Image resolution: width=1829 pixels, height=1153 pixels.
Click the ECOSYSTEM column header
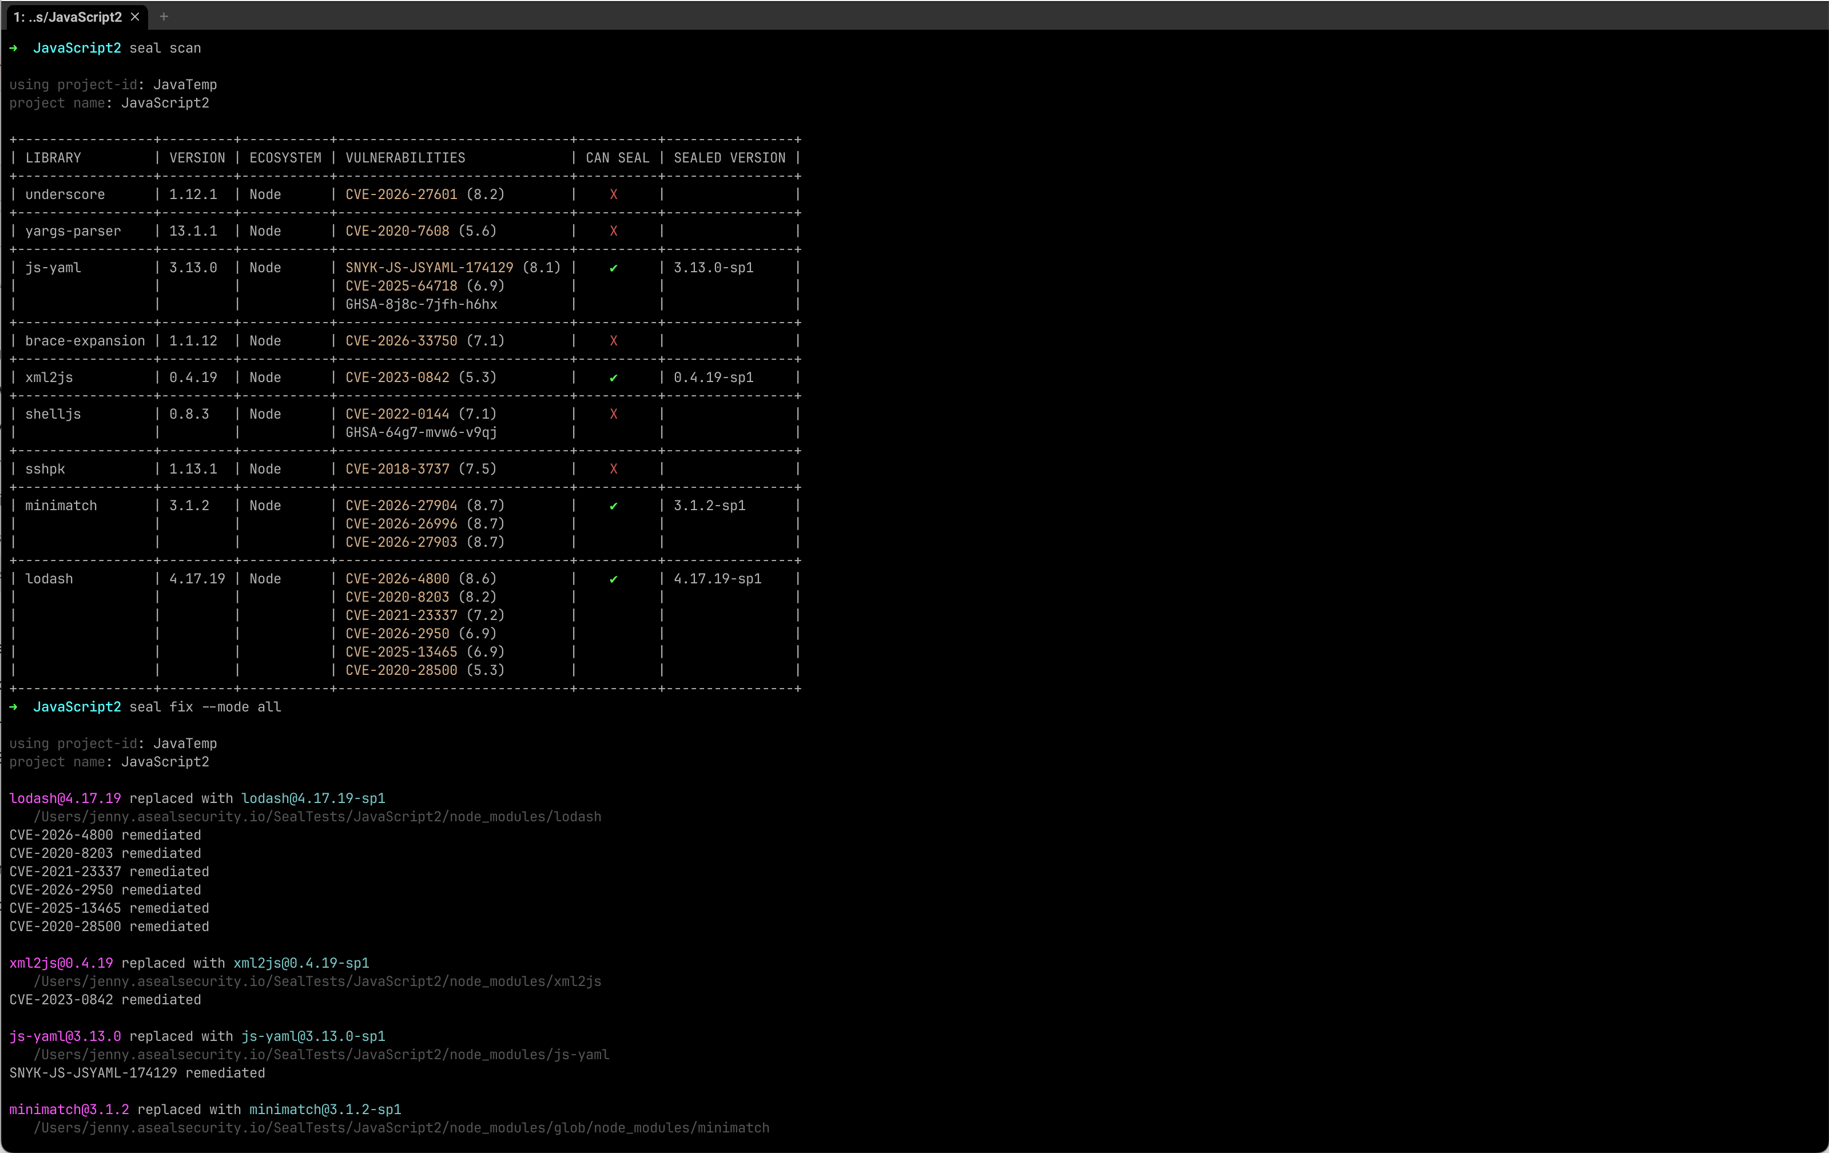(x=285, y=158)
